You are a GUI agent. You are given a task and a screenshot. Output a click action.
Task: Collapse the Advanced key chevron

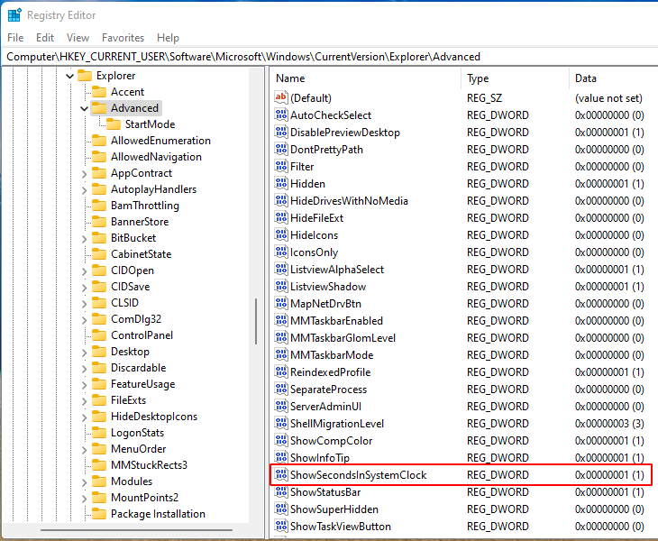click(84, 109)
